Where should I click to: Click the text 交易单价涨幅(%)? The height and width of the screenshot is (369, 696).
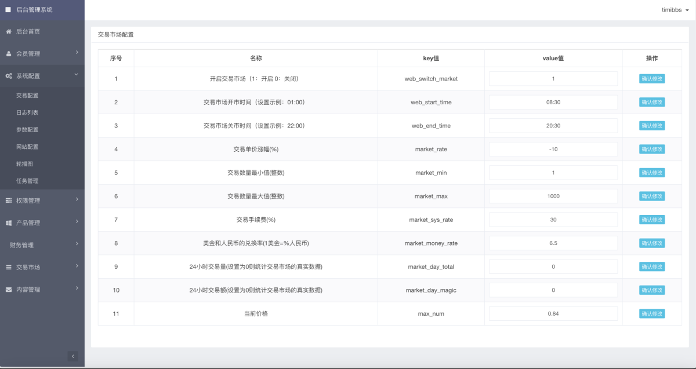[256, 149]
